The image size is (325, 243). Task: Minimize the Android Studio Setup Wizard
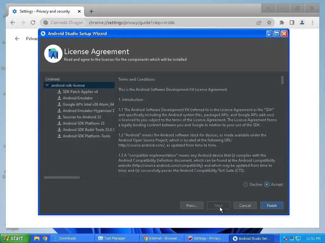click(x=269, y=34)
